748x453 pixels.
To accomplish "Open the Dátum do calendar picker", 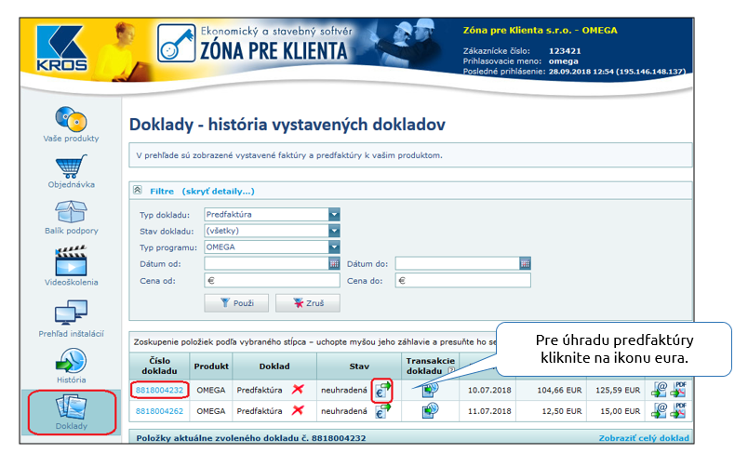I will 525,263.
